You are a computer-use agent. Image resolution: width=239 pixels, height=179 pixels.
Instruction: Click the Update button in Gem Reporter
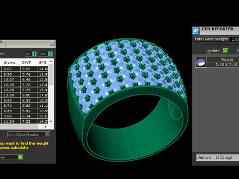[217, 51]
